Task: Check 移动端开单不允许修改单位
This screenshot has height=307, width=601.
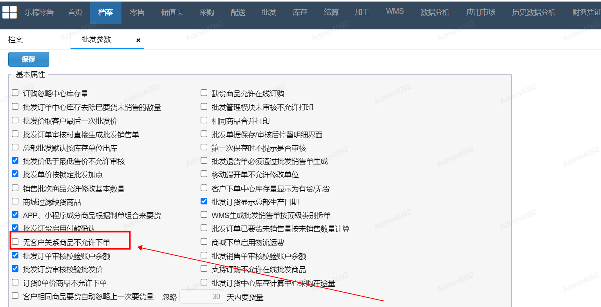Action: tap(204, 174)
